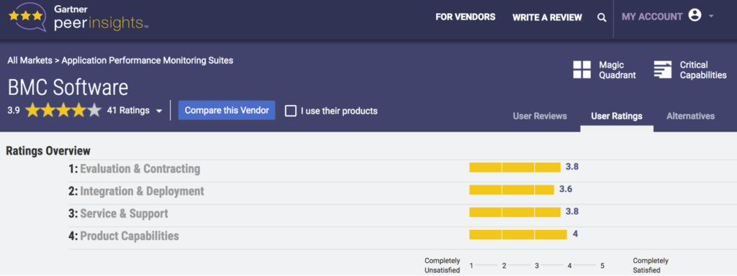Switch to the Alternatives tab
This screenshot has height=276, width=737.
pos(690,116)
